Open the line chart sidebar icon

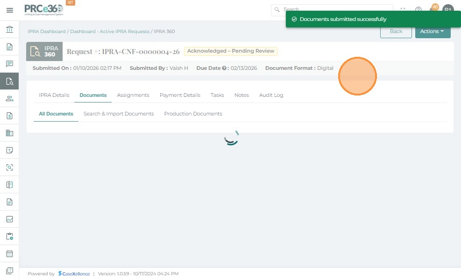pos(9,219)
